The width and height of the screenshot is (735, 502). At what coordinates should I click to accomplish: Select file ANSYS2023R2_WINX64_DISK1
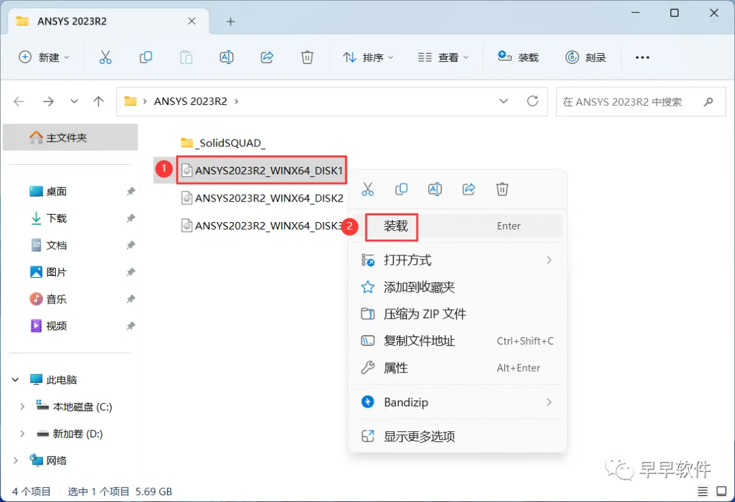[262, 170]
